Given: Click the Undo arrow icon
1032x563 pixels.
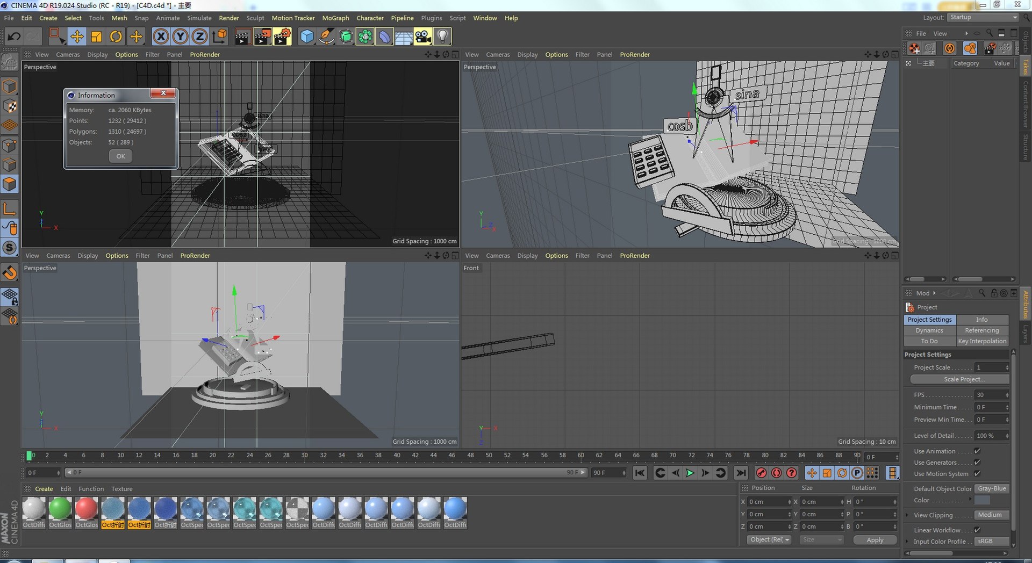Looking at the screenshot, I should [14, 37].
